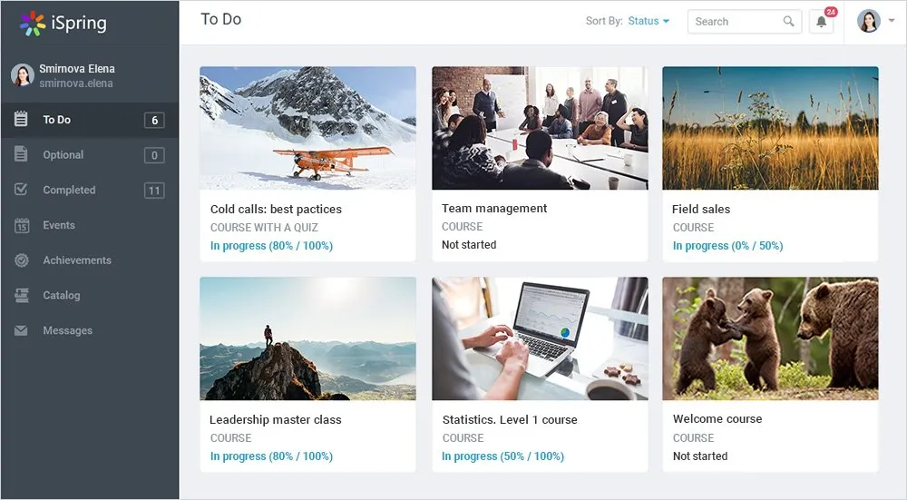Click the iSpring logo icon

(x=33, y=24)
